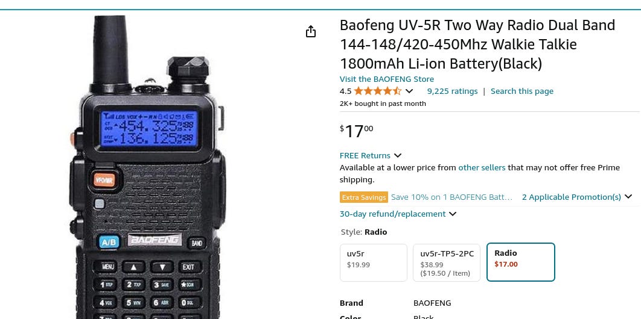Open Save 10% on 1 BAOFENG Batt promotion
Image resolution: width=641 pixels, height=319 pixels.
(x=451, y=197)
